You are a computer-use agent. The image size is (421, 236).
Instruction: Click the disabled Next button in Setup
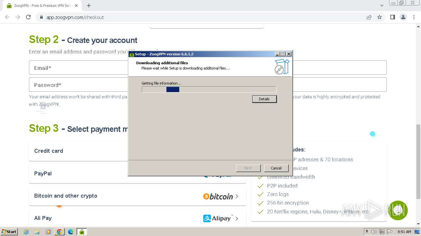(x=248, y=168)
